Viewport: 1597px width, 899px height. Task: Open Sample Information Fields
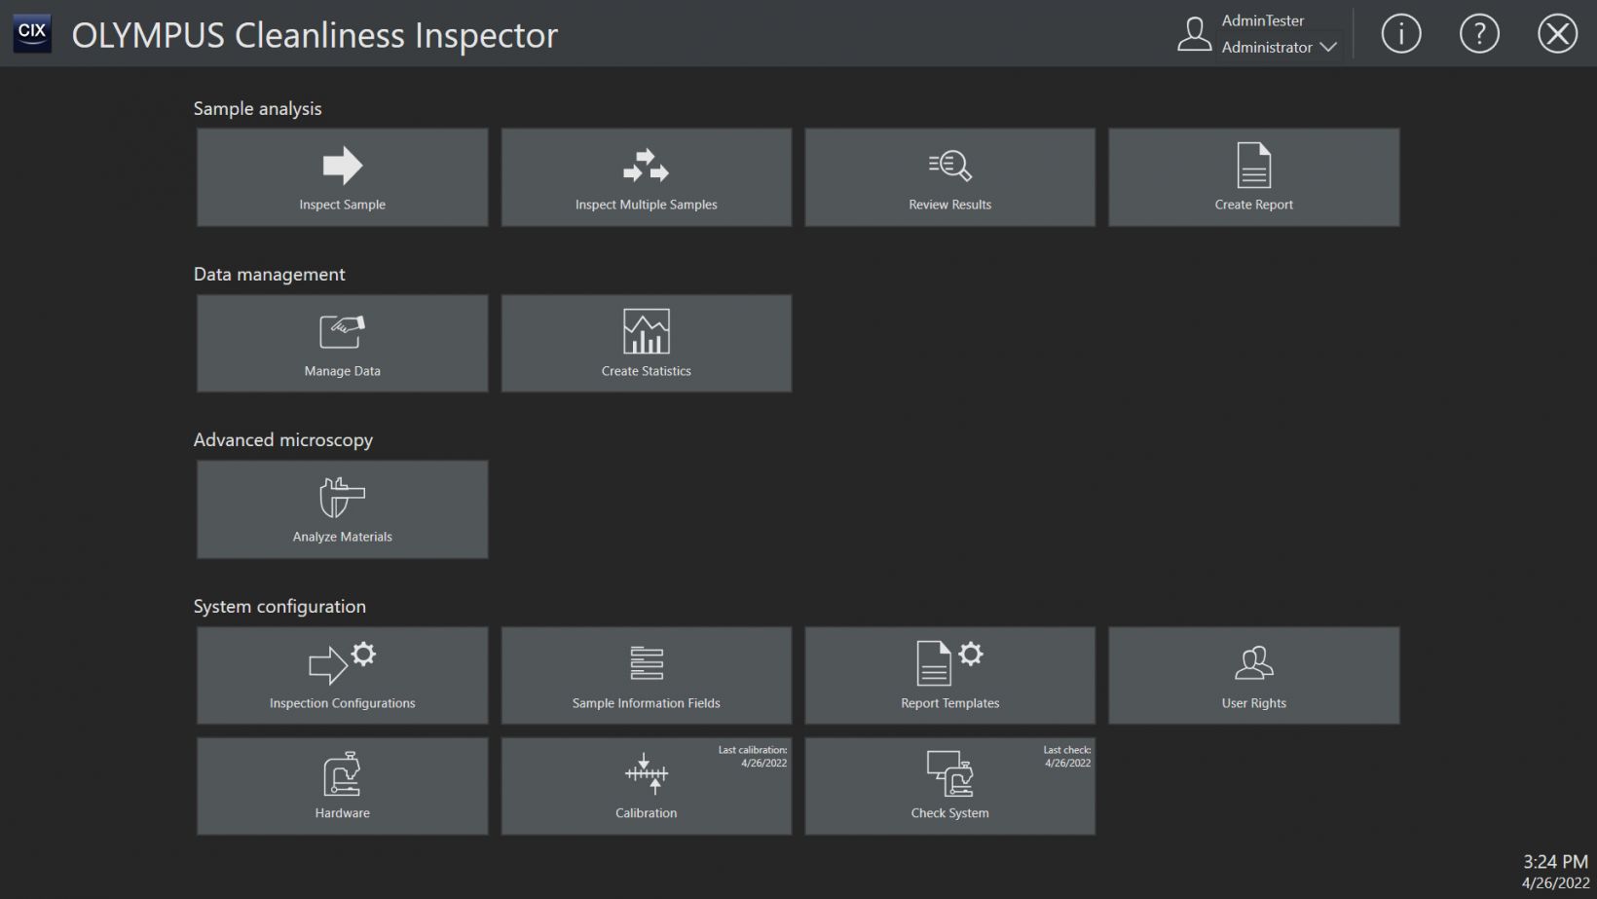(x=646, y=676)
